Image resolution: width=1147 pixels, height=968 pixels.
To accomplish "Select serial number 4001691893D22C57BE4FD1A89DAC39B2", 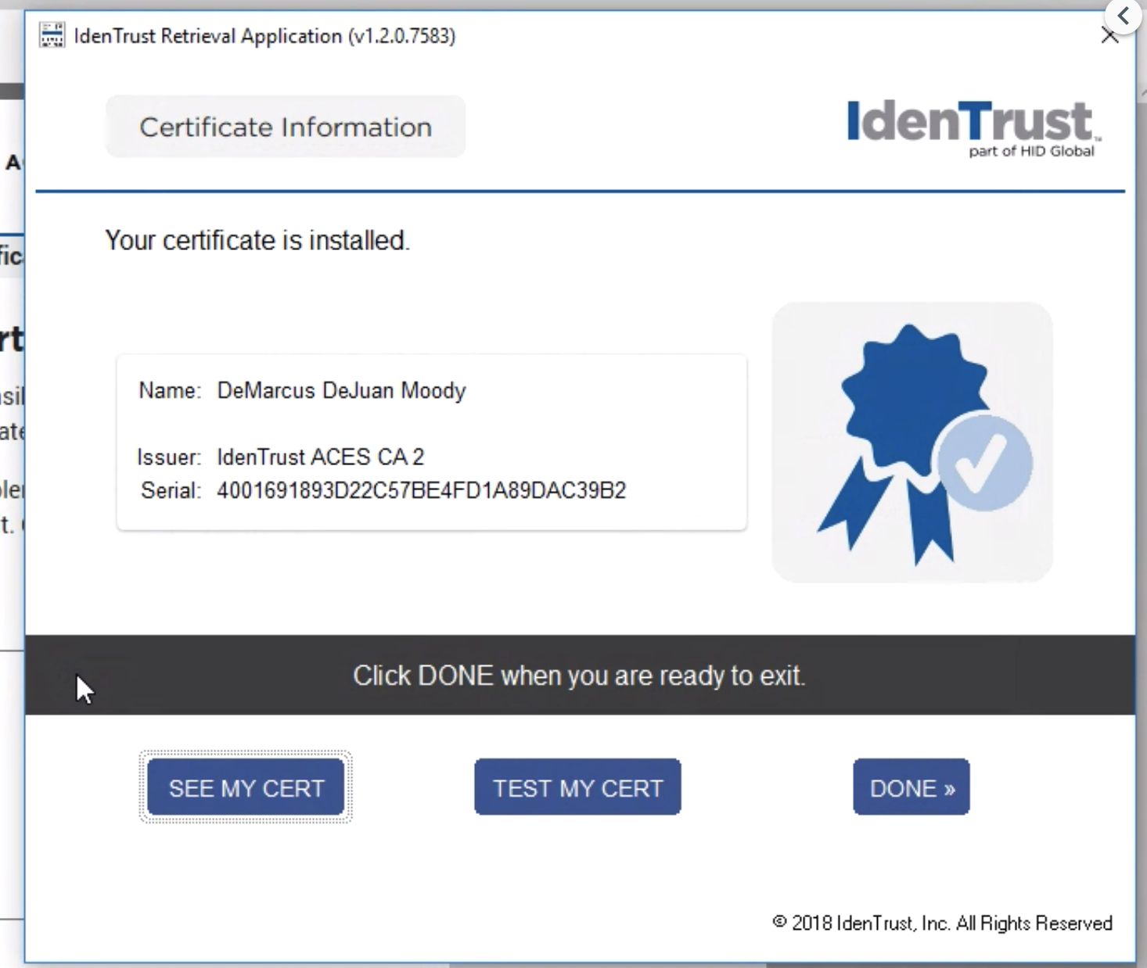I will pos(421,490).
